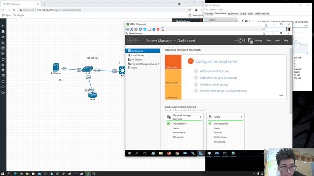Click the zoom magnifier icon in EVE-NG sidebar
Image resolution: width=314 pixels, height=176 pixels.
coord(3,65)
